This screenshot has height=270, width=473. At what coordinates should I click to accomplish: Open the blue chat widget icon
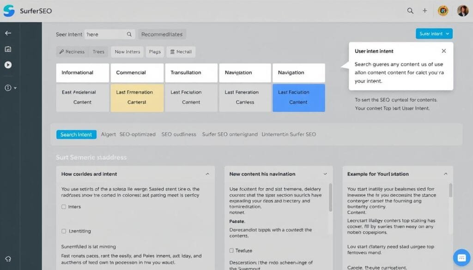(x=461, y=257)
